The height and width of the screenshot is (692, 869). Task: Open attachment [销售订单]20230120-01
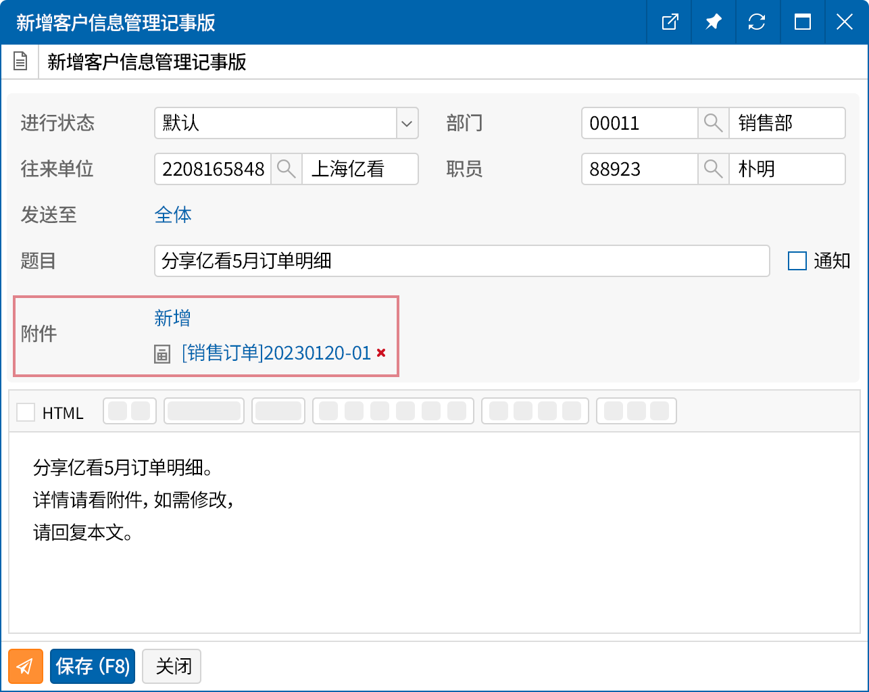276,353
